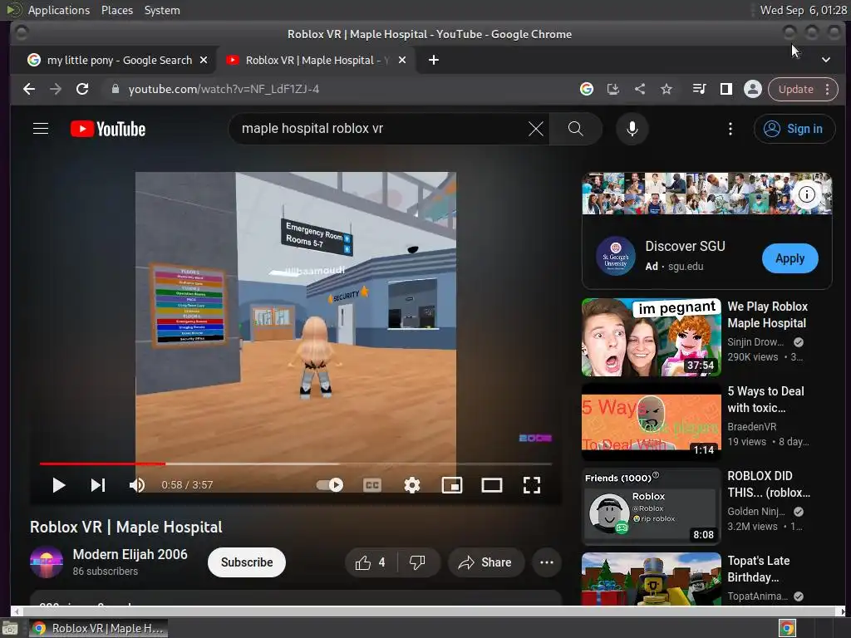851x638 pixels.
Task: Click the install/download page icon
Action: (x=613, y=89)
